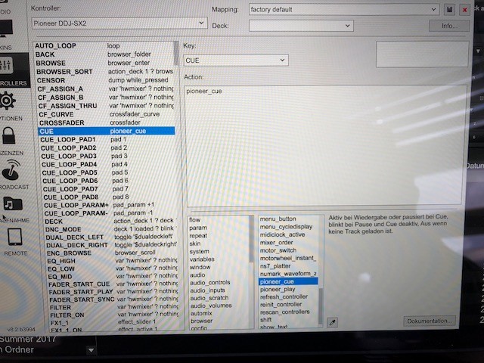Open the Key dropdown showing CUE
This screenshot has width=484, height=363.
pos(236,60)
